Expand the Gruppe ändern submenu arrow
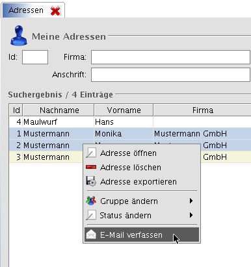Screen dimensions: 251x267 (x=191, y=201)
